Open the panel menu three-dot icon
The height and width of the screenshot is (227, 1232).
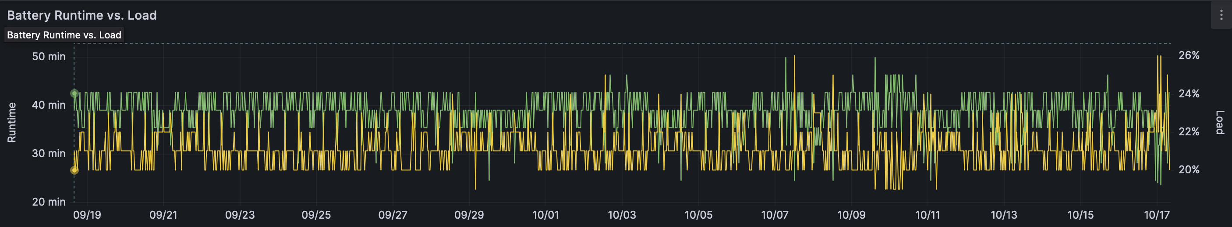pyautogui.click(x=1221, y=15)
